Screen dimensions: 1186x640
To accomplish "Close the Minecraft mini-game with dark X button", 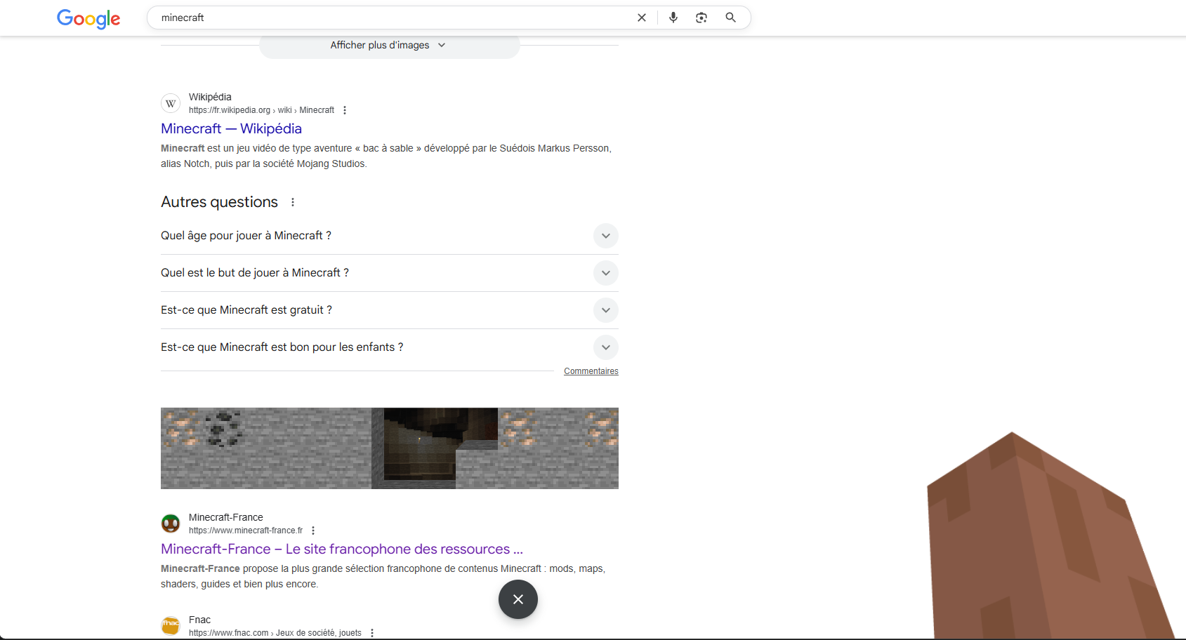I will 518,599.
